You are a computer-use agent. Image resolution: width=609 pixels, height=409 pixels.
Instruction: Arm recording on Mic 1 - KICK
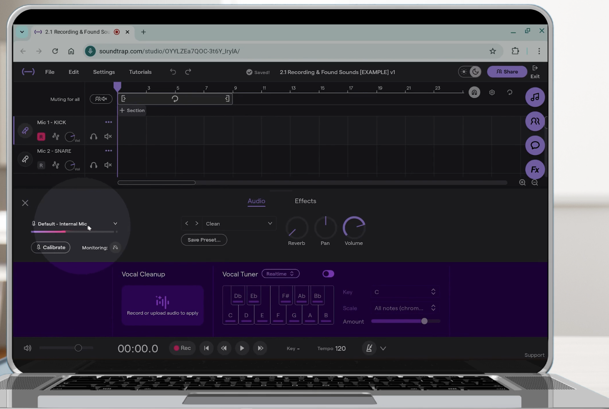coord(41,136)
